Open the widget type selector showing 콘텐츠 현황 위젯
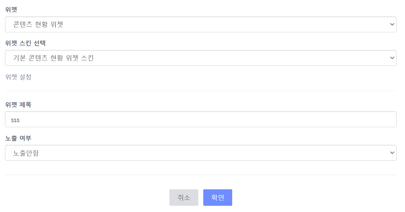This screenshot has width=405, height=212. click(201, 24)
